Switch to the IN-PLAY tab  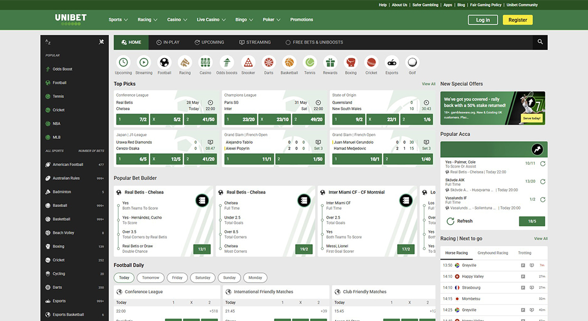(168, 42)
